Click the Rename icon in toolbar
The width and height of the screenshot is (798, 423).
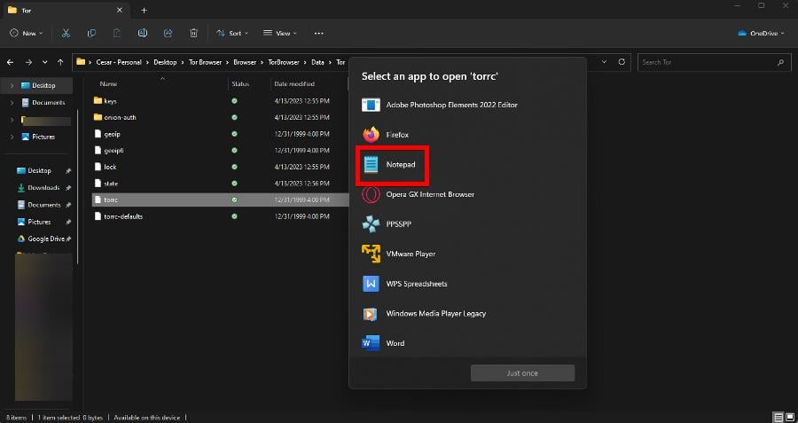coord(143,33)
